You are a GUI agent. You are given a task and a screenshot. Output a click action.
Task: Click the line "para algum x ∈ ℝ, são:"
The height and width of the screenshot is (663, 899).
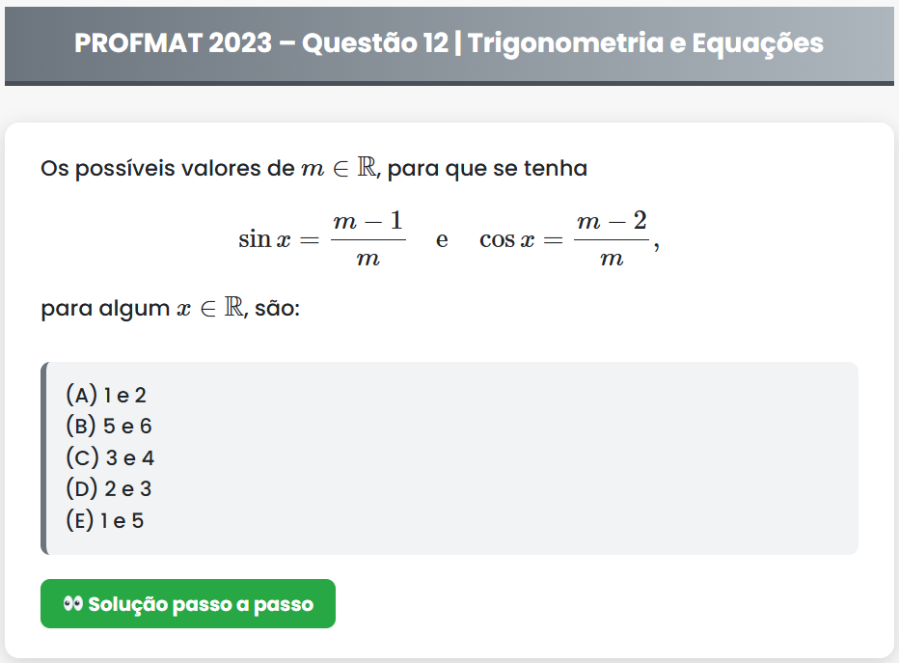[171, 310]
